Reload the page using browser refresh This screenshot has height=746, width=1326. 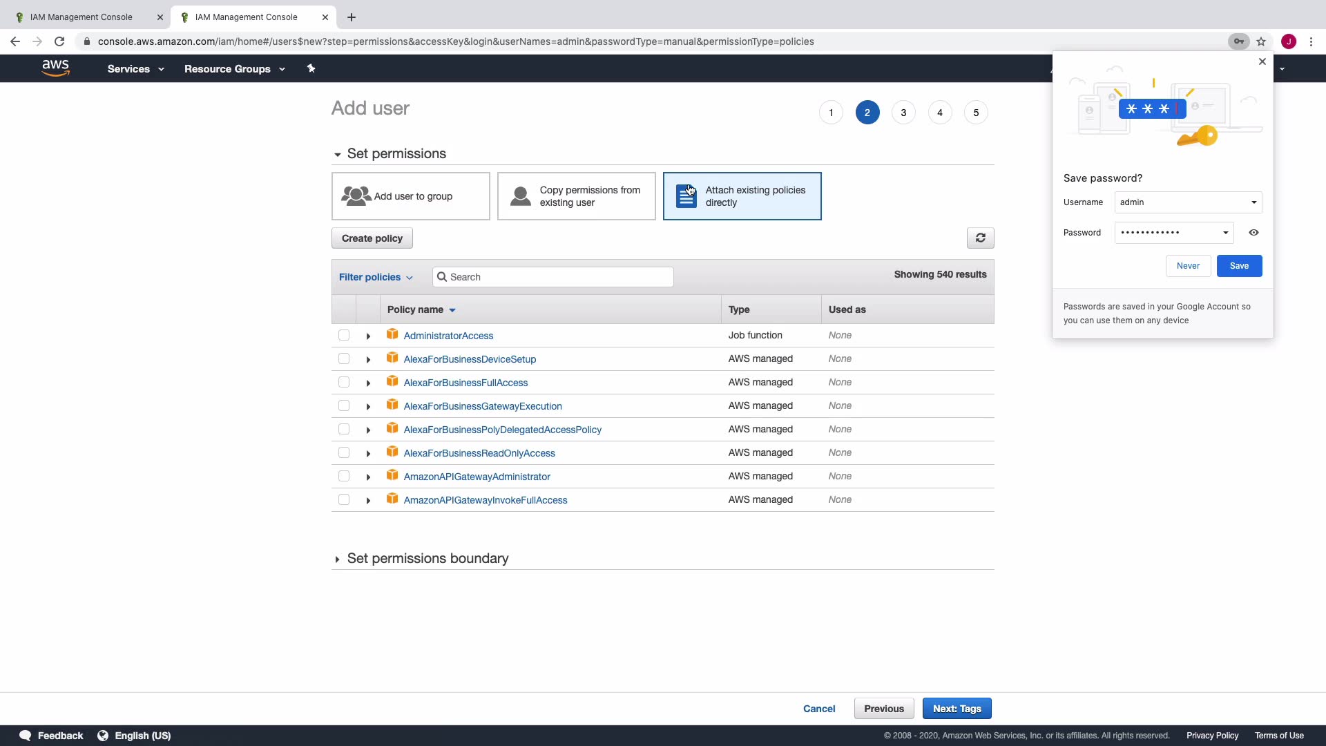point(59,41)
